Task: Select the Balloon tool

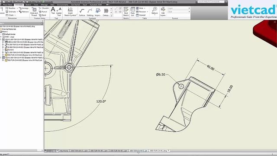Action: click(x=155, y=10)
